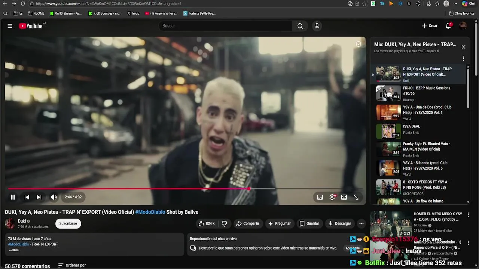Open player settings gear
Screen dimensions: 479x269
coord(332,197)
